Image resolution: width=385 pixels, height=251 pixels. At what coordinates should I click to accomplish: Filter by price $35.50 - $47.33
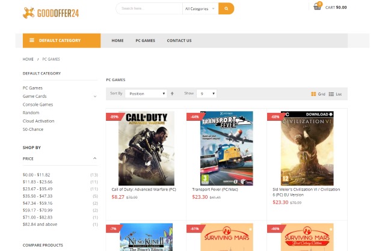tap(37, 196)
